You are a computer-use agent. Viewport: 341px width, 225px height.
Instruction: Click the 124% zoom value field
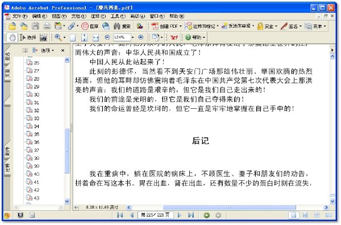(x=122, y=37)
